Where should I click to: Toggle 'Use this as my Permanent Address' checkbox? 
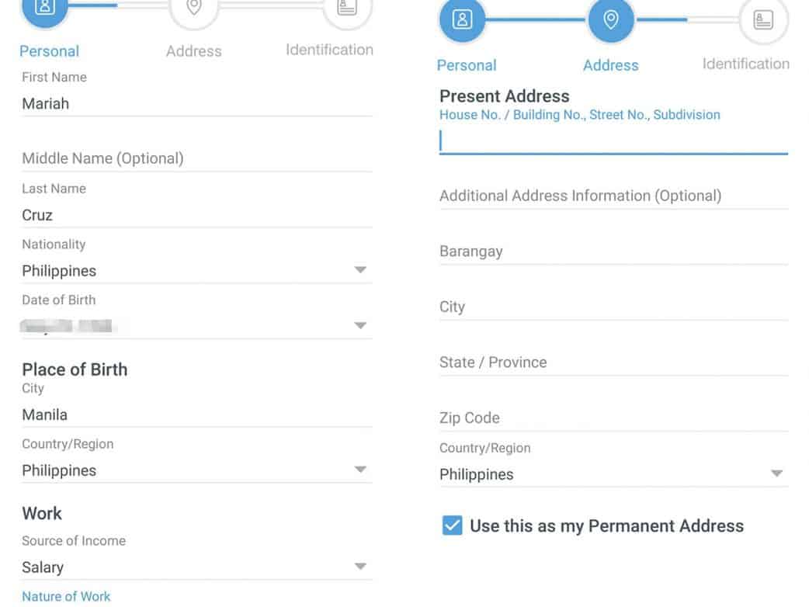click(452, 525)
